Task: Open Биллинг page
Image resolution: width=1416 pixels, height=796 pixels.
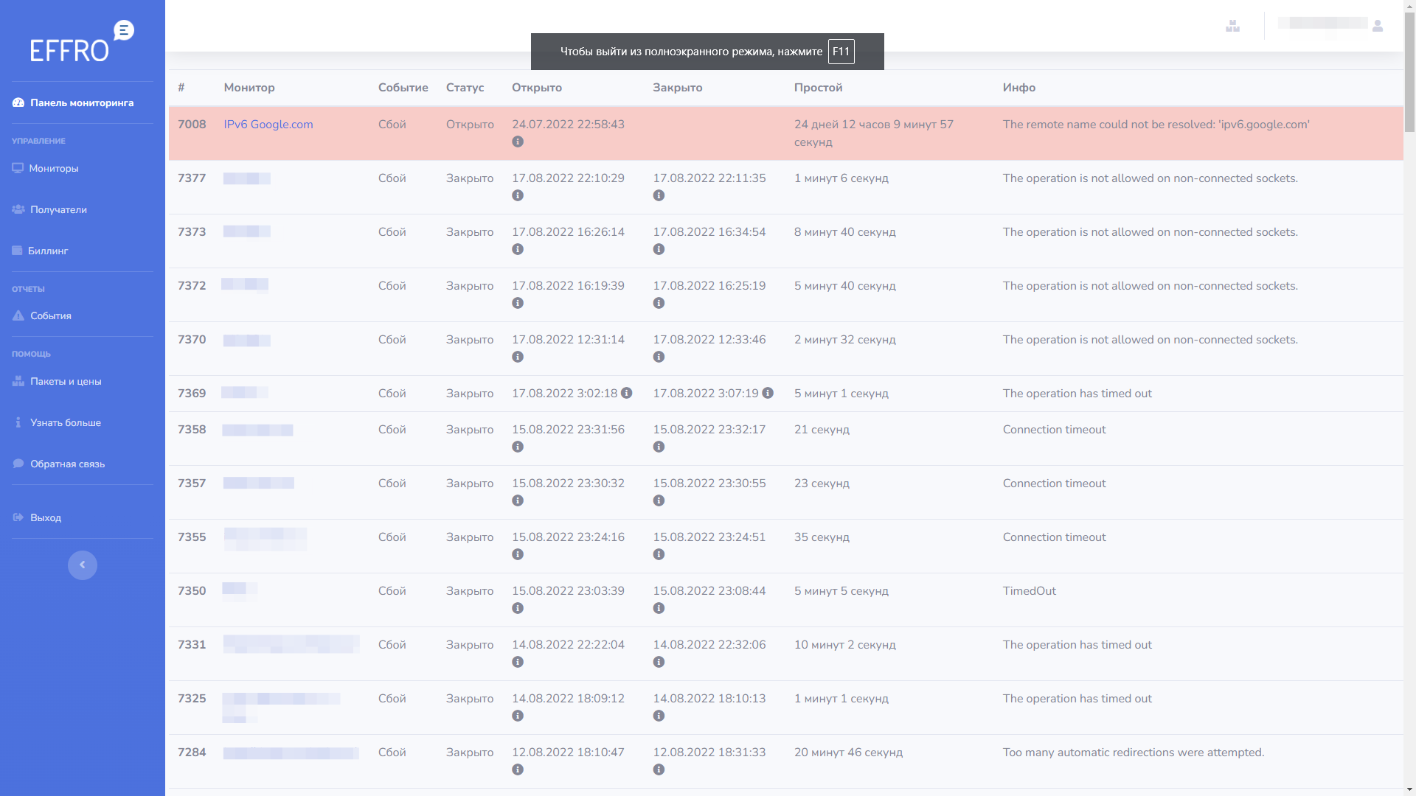Action: (x=48, y=251)
